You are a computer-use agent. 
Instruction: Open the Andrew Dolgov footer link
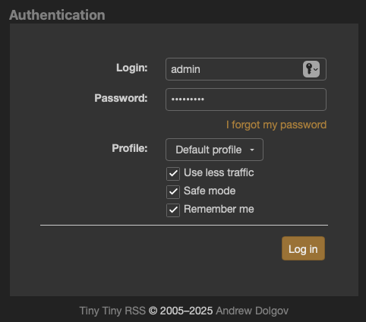pos(252,311)
